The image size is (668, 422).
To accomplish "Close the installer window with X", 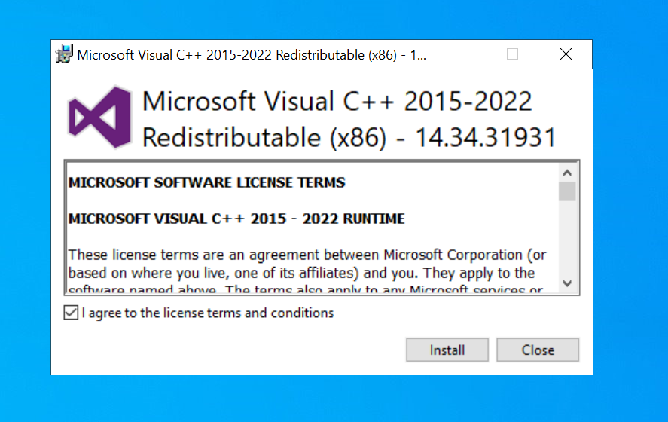I will pos(566,54).
